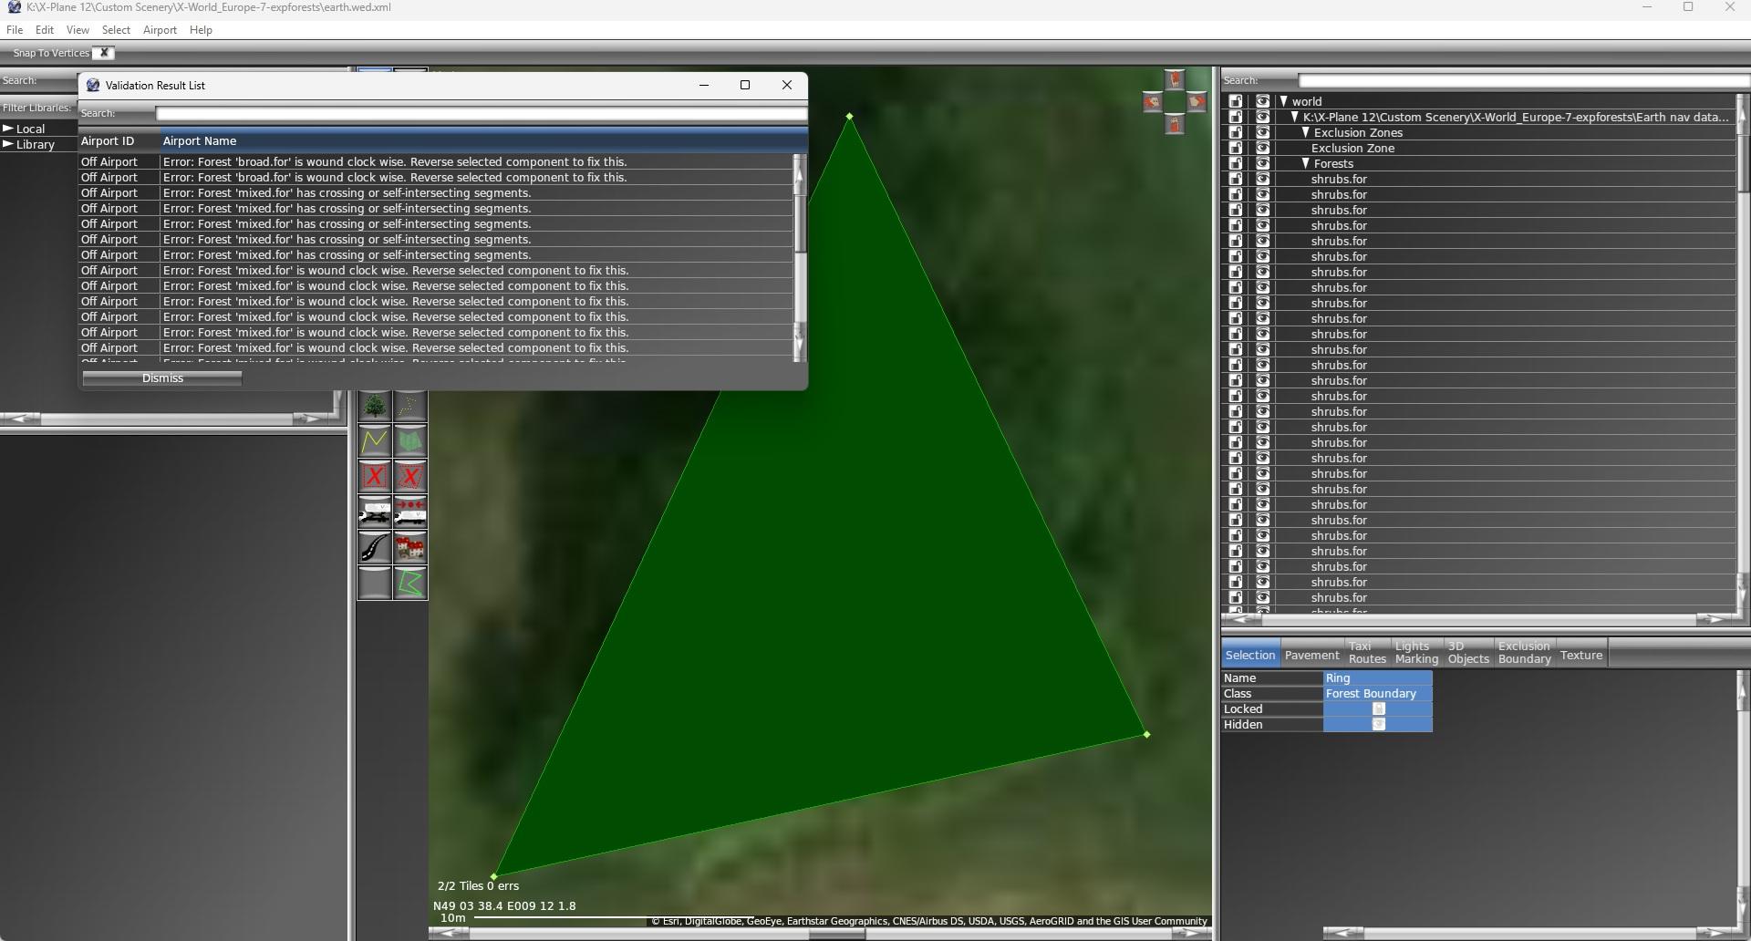This screenshot has height=941, width=1751.
Task: Select the green draped Polygon texture tool
Action: [410, 441]
